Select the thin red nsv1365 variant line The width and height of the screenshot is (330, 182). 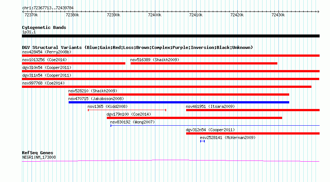coord(127,110)
